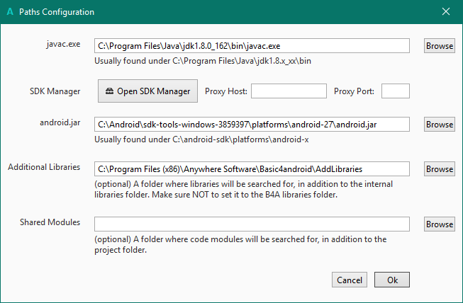The width and height of the screenshot is (463, 303).
Task: Close the Paths Configuration dialog
Action: pos(446,11)
